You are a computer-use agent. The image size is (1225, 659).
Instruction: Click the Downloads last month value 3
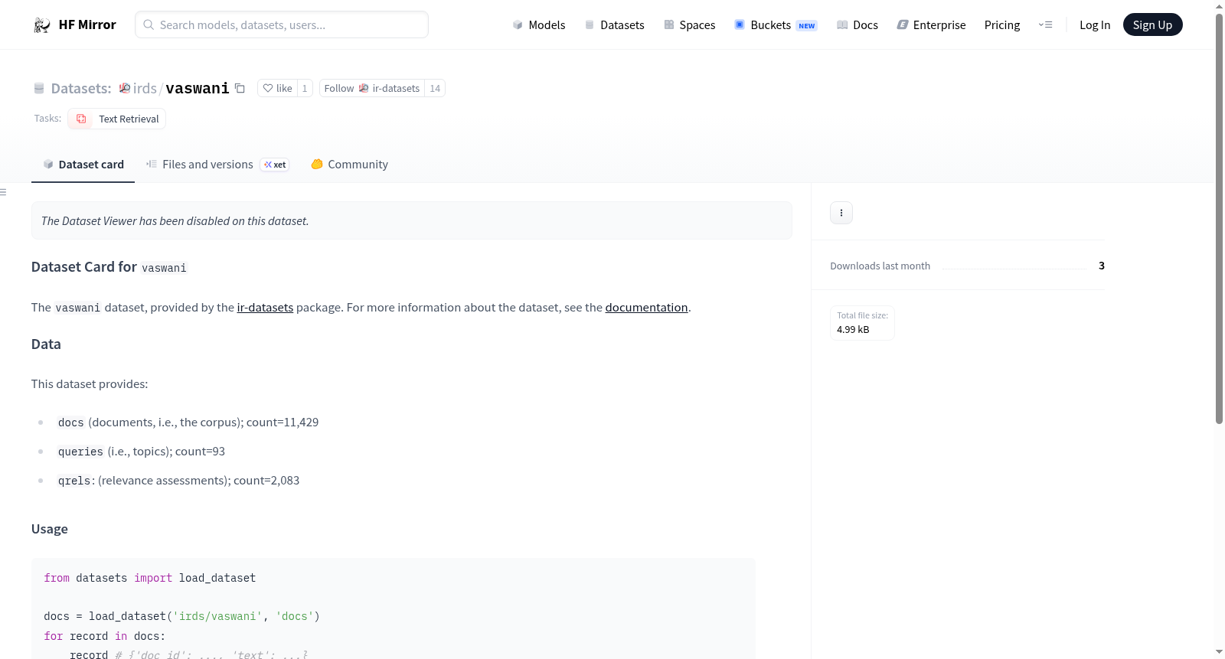coord(1102,266)
